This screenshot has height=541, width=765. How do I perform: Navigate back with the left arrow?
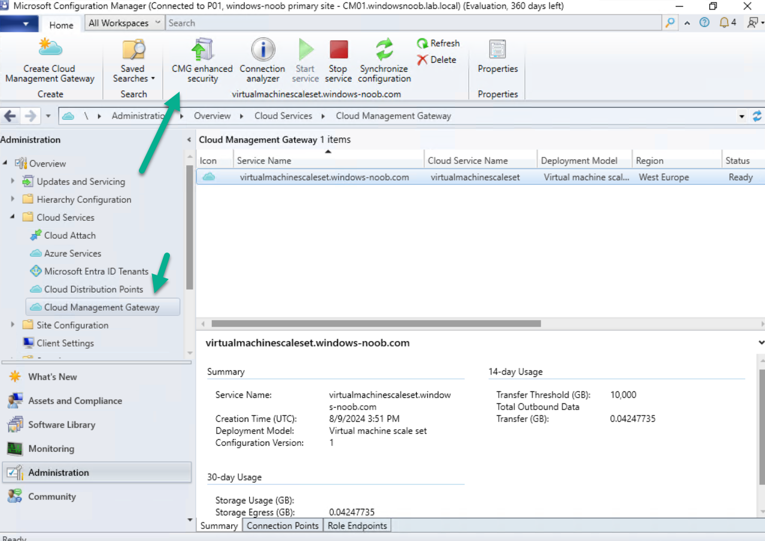click(x=10, y=116)
